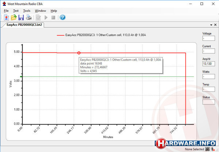
Task: Click the New Test toolbar icon
Action: [7, 18]
